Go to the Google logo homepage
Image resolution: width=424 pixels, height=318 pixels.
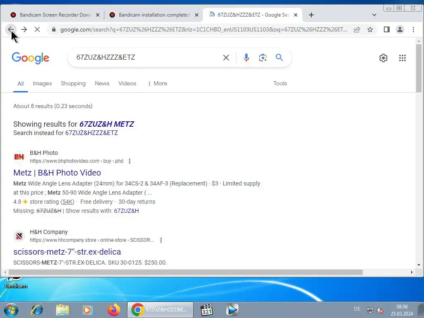point(30,58)
